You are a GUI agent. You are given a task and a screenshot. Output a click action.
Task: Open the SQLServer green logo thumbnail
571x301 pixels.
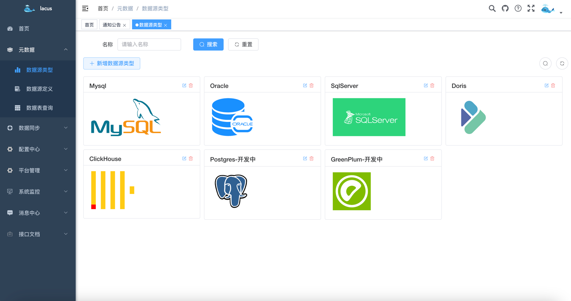pyautogui.click(x=369, y=117)
